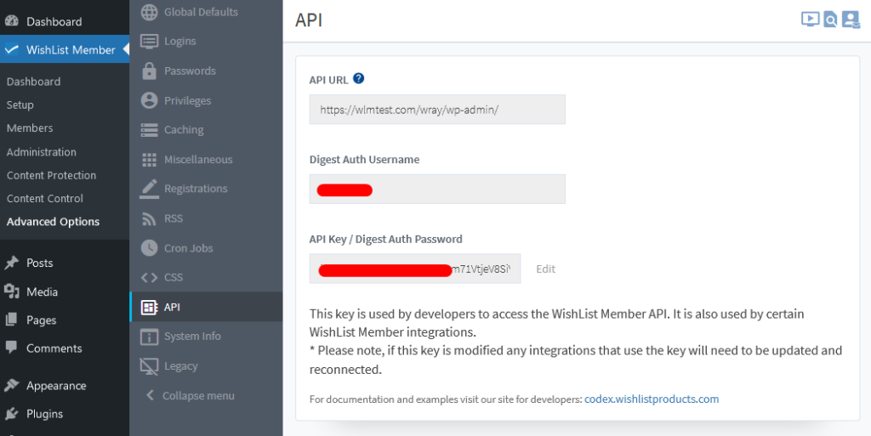Click the Cron Jobs clock icon
Viewport: 871px width, 436px height.
[x=149, y=248]
